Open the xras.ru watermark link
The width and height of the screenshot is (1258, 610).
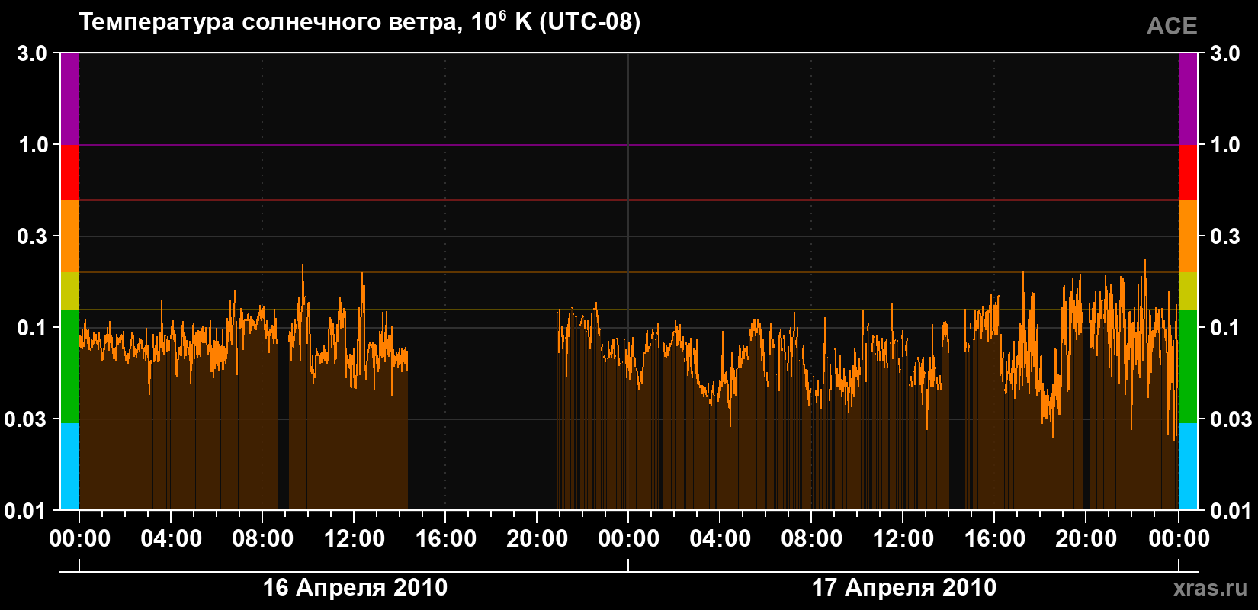1211,588
